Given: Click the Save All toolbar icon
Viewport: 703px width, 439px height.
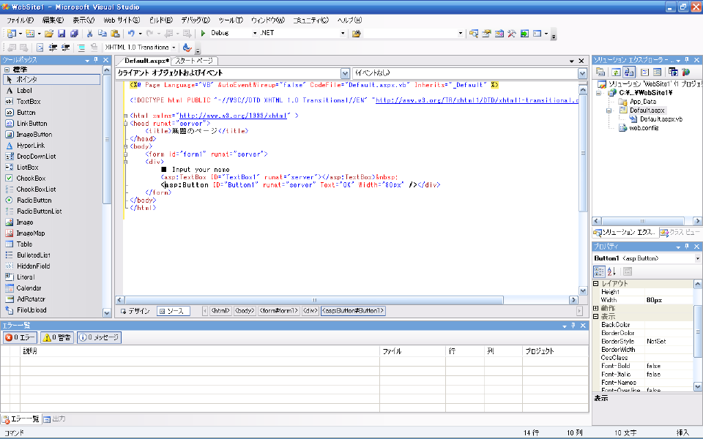Looking at the screenshot, I should point(74,33).
